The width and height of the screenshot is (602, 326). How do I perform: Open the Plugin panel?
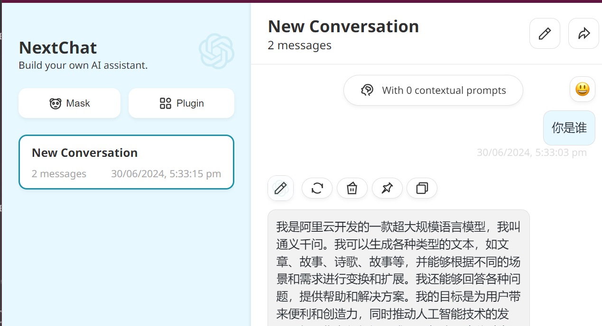tap(181, 103)
